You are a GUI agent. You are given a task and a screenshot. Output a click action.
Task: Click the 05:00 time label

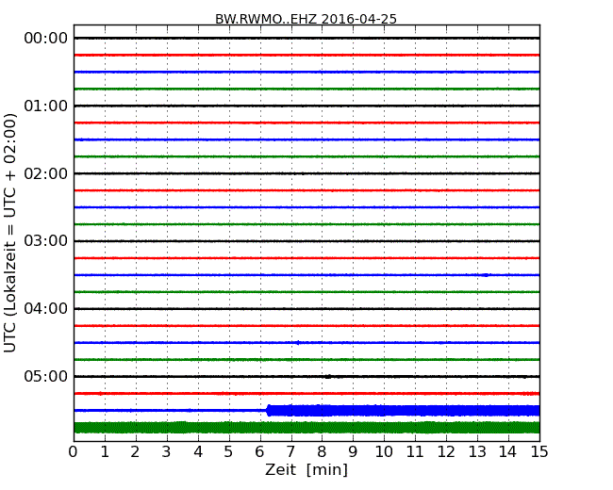46,376
